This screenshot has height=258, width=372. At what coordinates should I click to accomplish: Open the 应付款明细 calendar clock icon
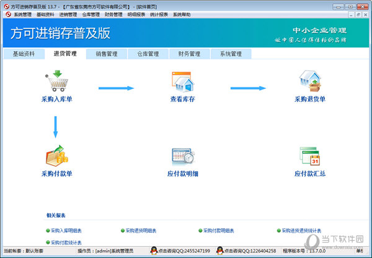tap(183, 156)
